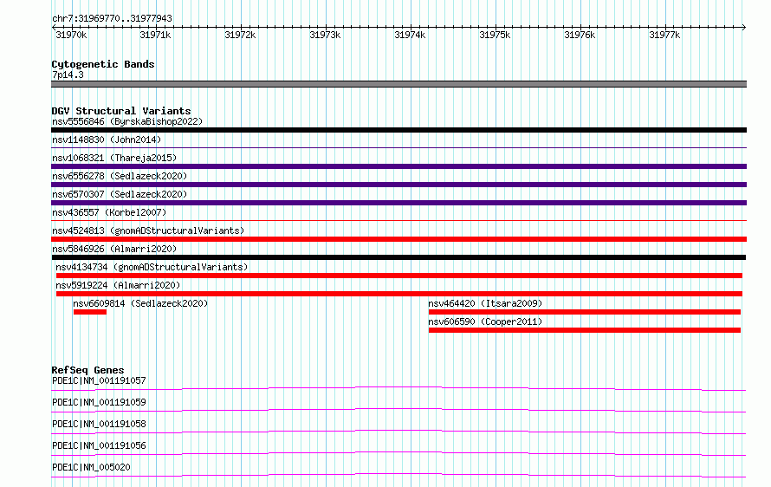Click the nsv6609814 (Sedlazeck2020) label
The width and height of the screenshot is (771, 487).
(140, 303)
